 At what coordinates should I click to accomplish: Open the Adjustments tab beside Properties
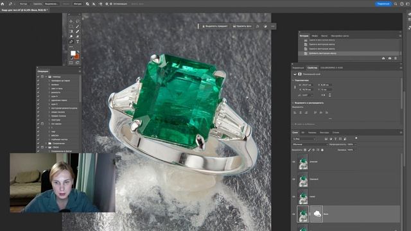(x=298, y=68)
